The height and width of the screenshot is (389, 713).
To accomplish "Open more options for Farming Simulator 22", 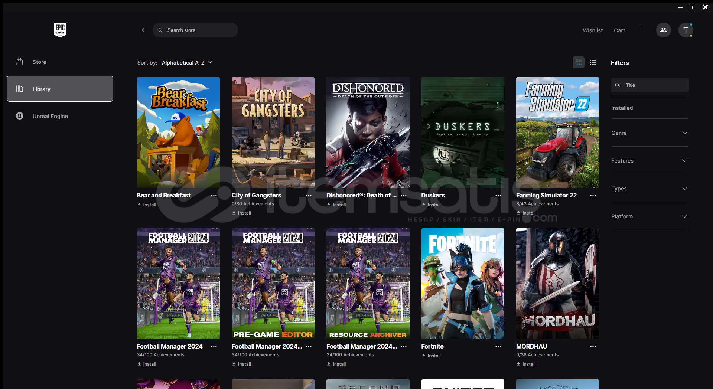I will click(x=593, y=196).
